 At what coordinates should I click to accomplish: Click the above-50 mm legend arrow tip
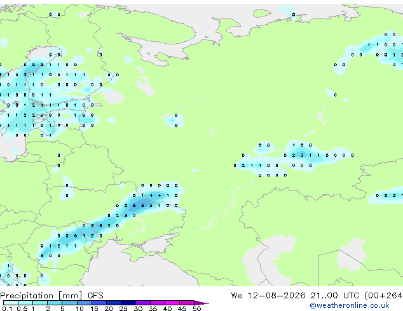click(x=201, y=303)
